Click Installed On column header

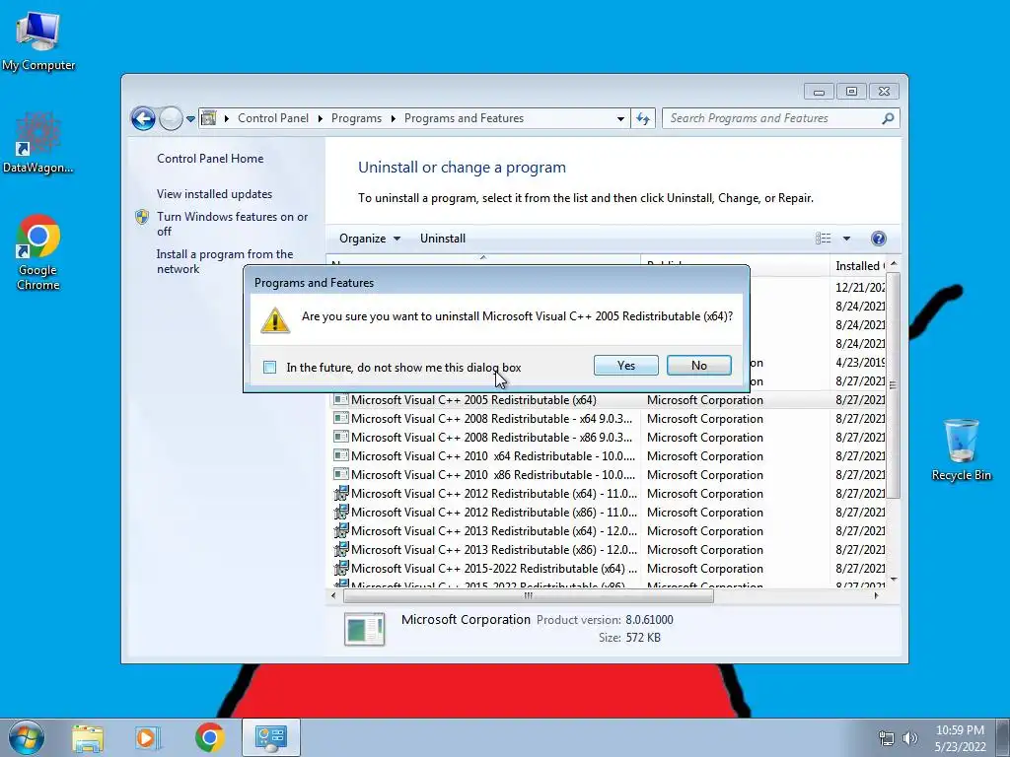coord(858,265)
